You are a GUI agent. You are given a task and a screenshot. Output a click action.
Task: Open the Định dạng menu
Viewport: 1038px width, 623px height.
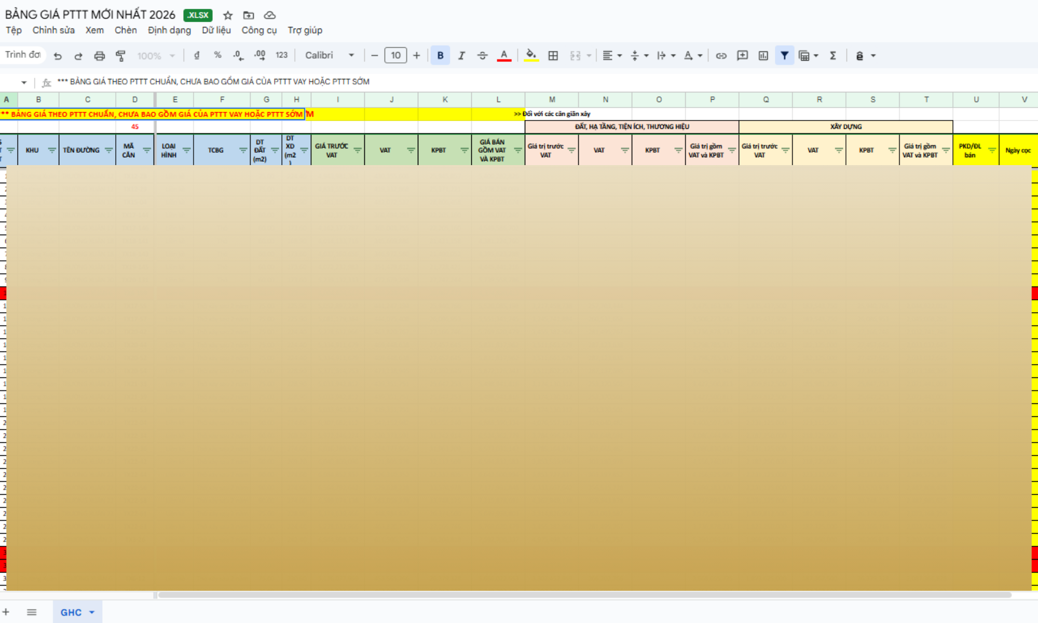pos(169,30)
